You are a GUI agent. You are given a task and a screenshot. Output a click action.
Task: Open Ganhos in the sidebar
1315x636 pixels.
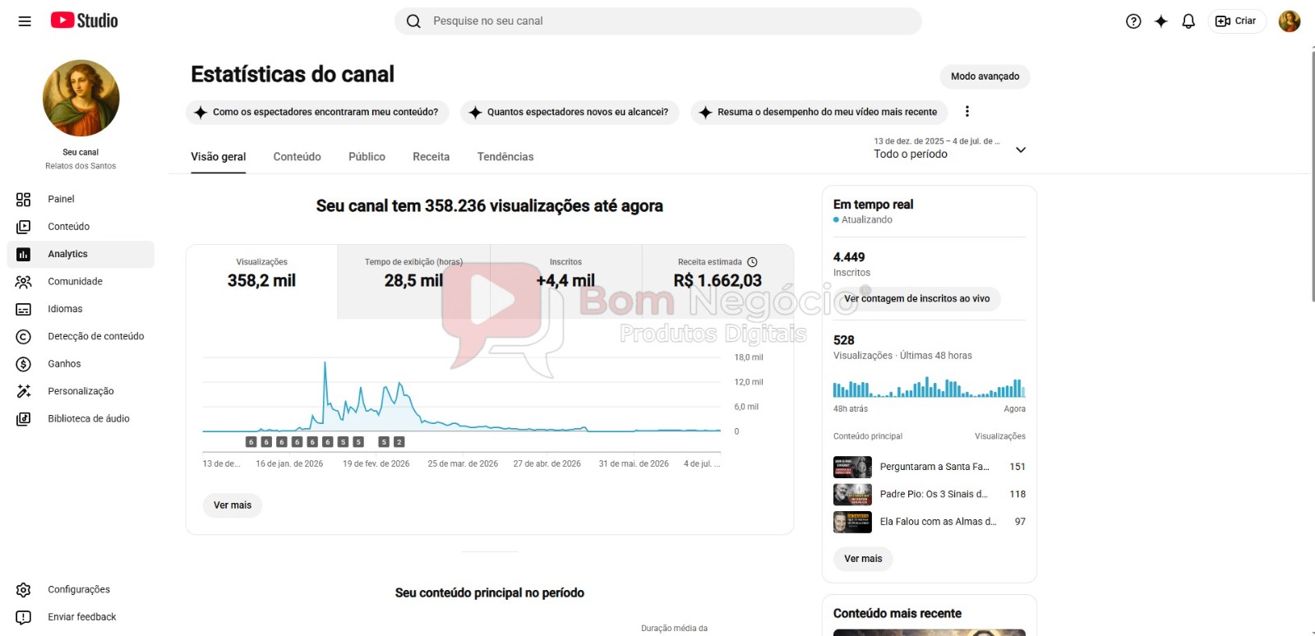pos(81,364)
